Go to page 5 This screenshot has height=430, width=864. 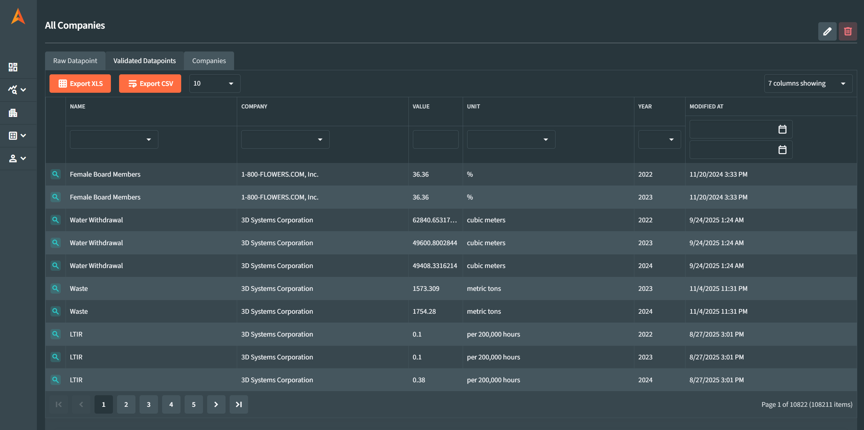coord(193,404)
